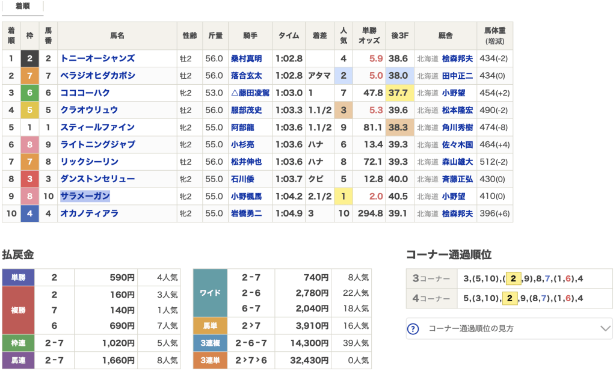Click 32,430円 trifecta payout
The width and height of the screenshot is (616, 377).
click(309, 361)
